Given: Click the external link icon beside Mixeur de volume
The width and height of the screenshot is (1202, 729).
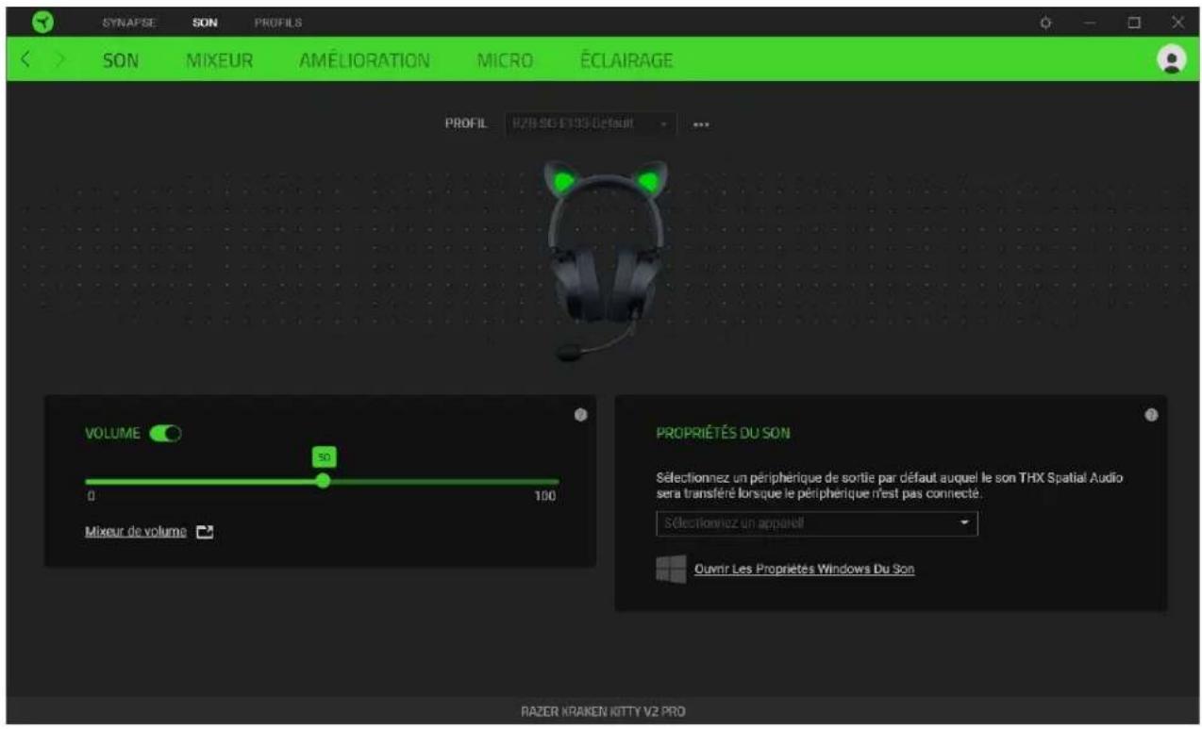Looking at the screenshot, I should click(205, 532).
